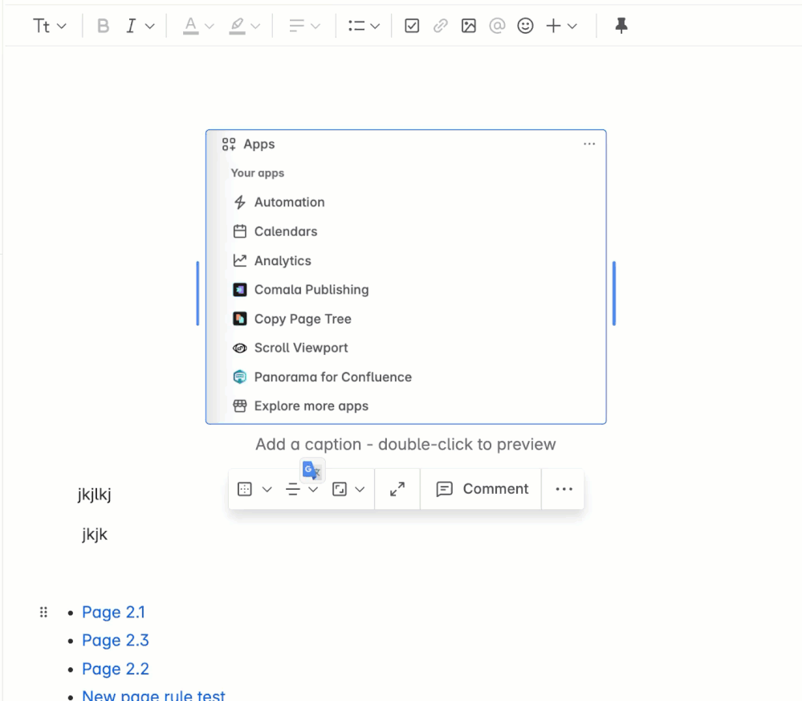
Task: Open the New page rule test link
Action: (x=153, y=695)
